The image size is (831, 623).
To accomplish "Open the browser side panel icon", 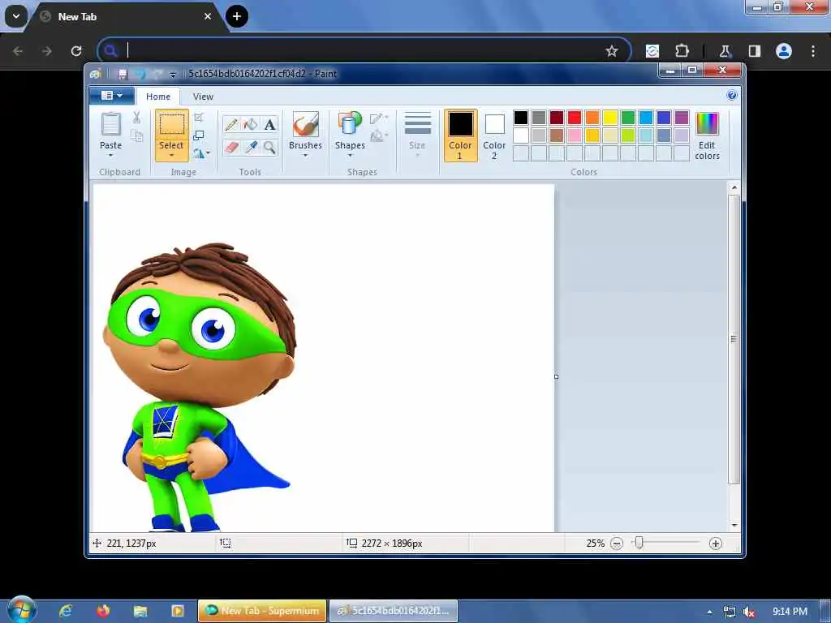I will 754,51.
